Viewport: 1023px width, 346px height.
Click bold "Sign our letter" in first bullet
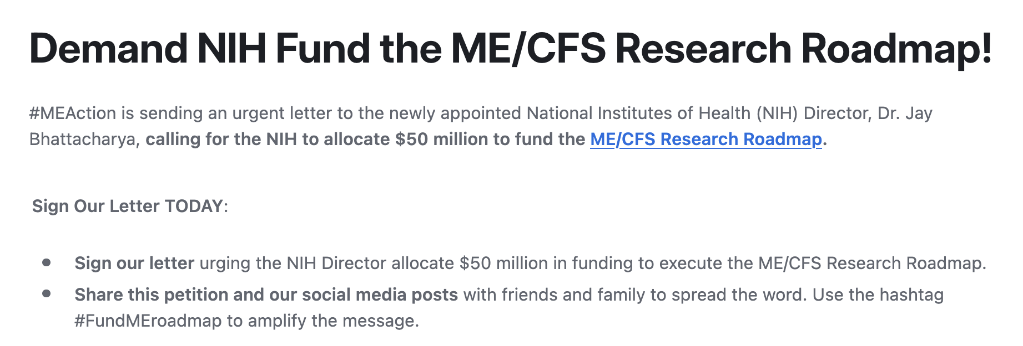click(134, 263)
